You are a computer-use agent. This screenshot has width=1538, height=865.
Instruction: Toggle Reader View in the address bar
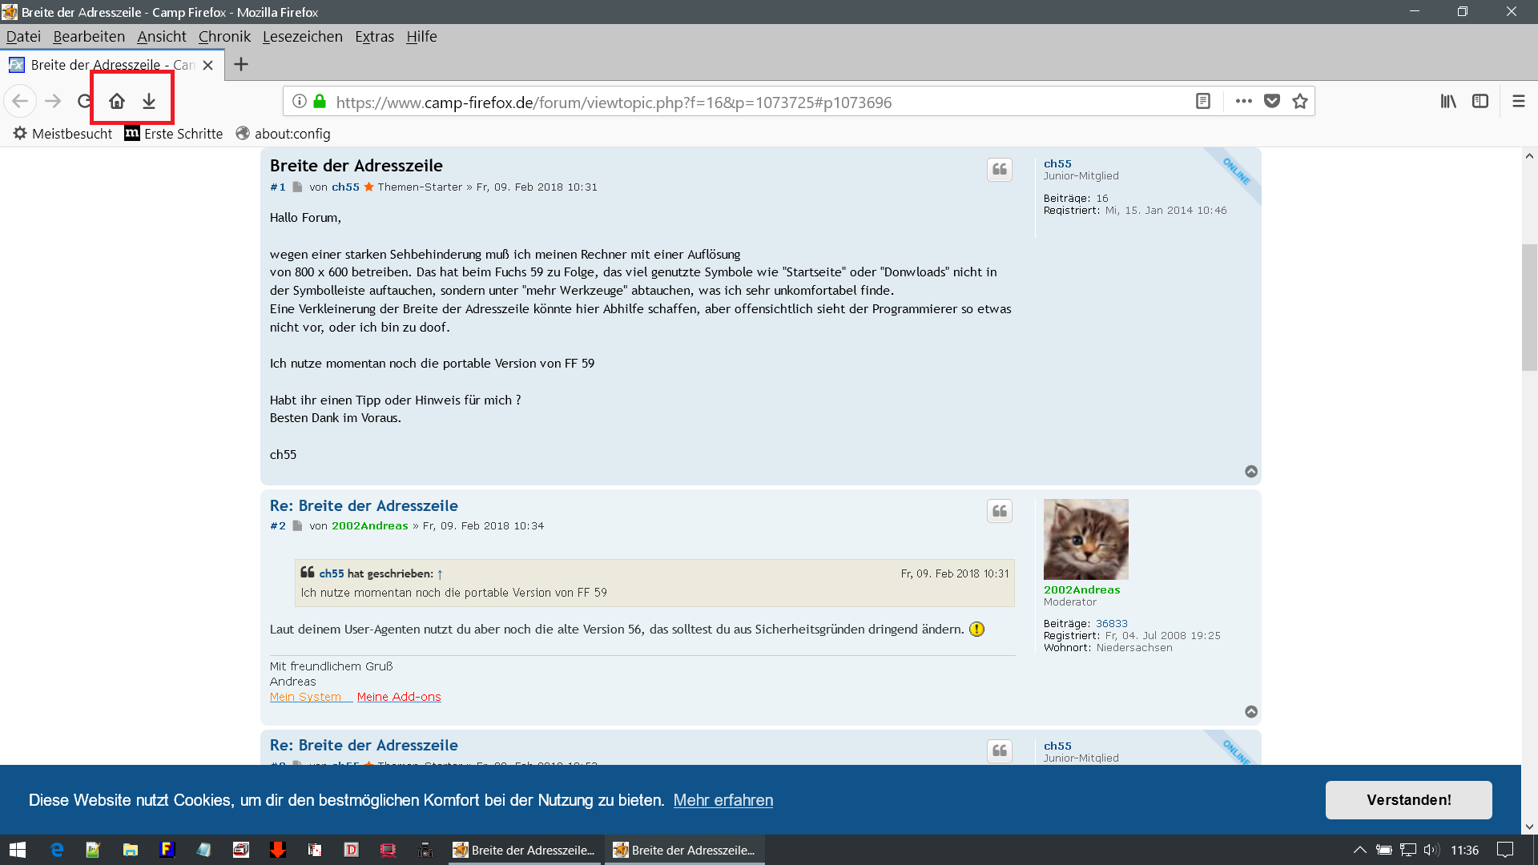pos(1202,101)
